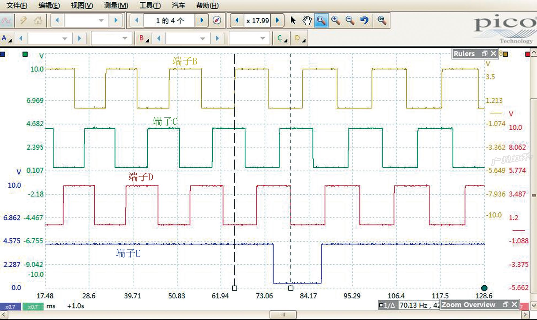Increase channel B input range
Screen dimensions: 537x320
(x=217, y=38)
